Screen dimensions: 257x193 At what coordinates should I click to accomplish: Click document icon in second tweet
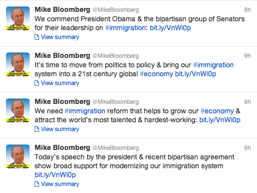(37, 83)
